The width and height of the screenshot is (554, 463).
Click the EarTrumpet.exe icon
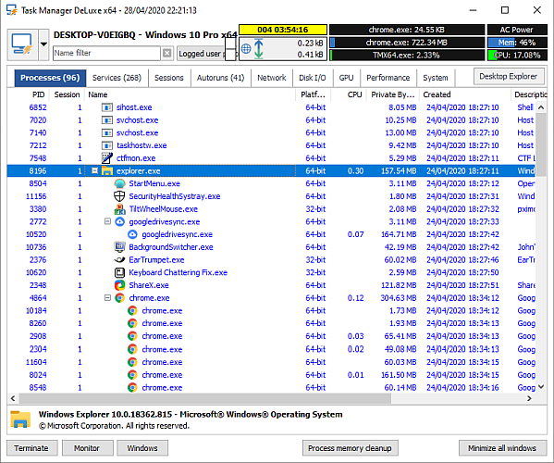click(120, 259)
